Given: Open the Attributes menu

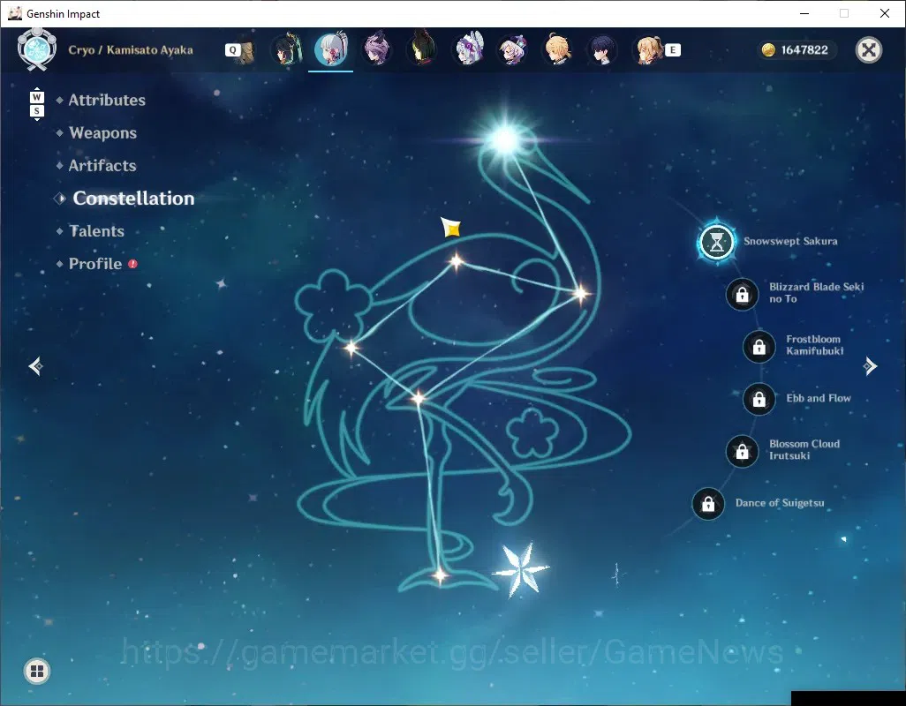Looking at the screenshot, I should click(107, 100).
